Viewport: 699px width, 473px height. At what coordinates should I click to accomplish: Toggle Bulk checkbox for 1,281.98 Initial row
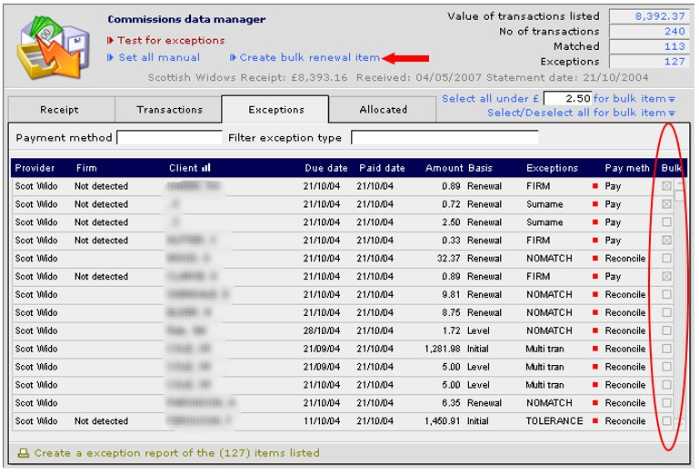click(666, 349)
